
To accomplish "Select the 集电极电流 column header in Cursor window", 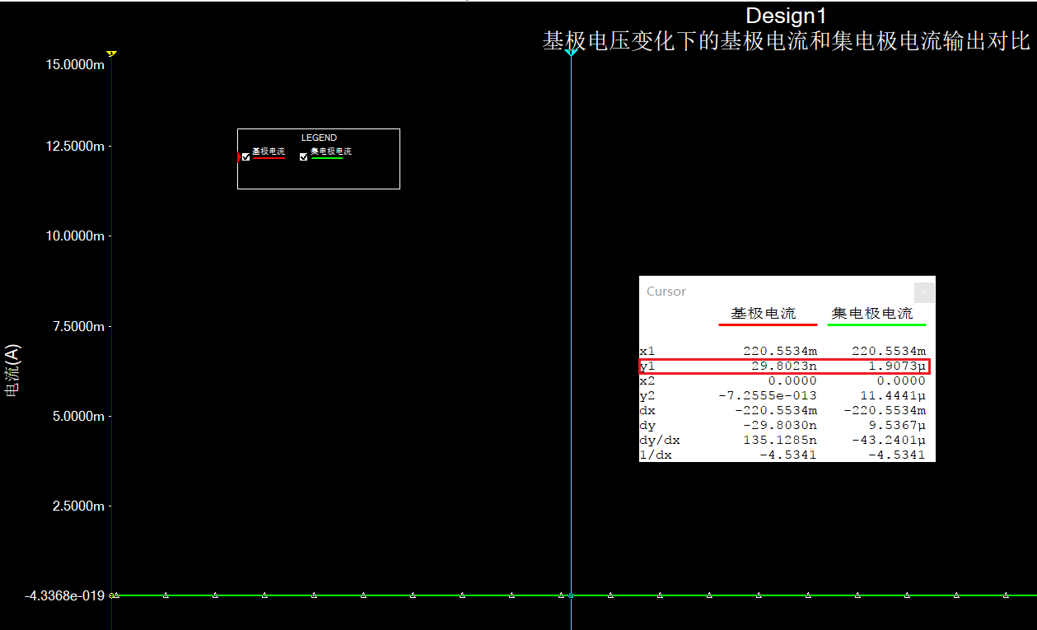I will [x=872, y=314].
